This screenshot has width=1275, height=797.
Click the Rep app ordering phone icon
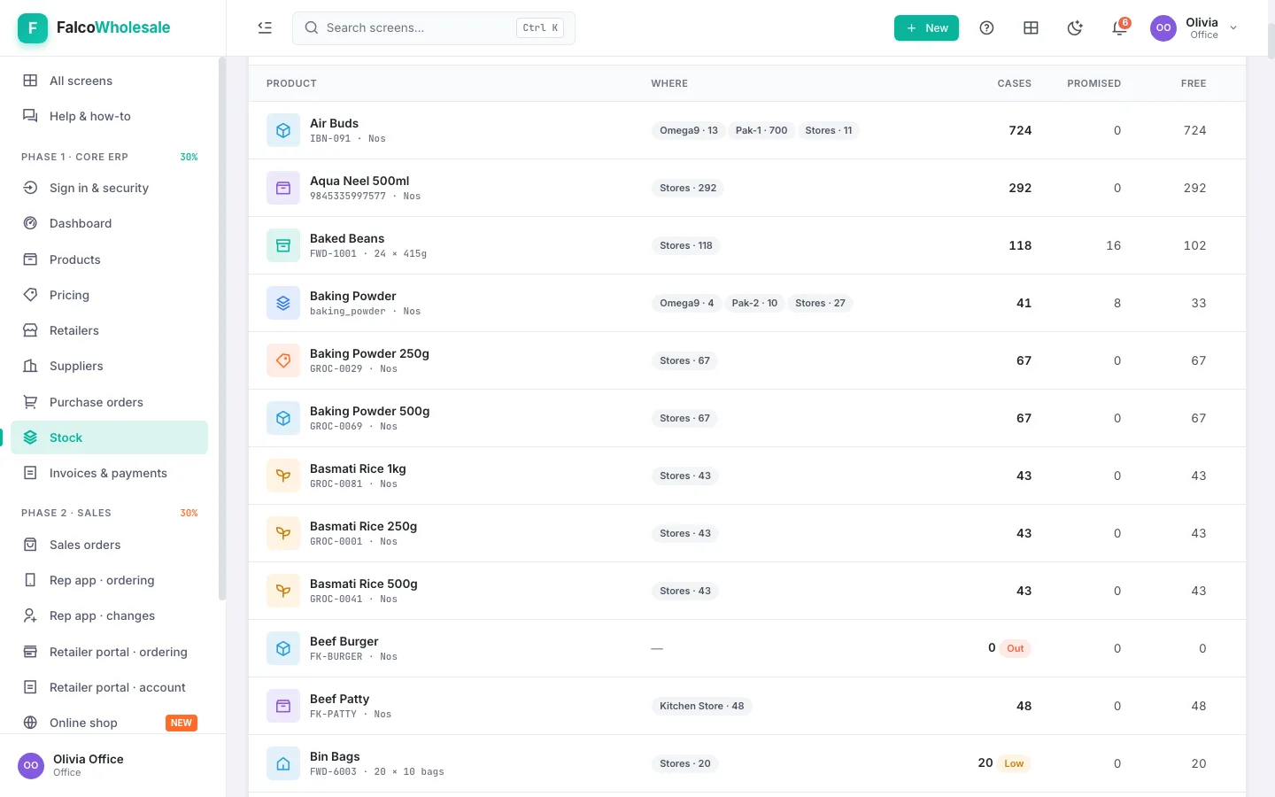click(30, 580)
